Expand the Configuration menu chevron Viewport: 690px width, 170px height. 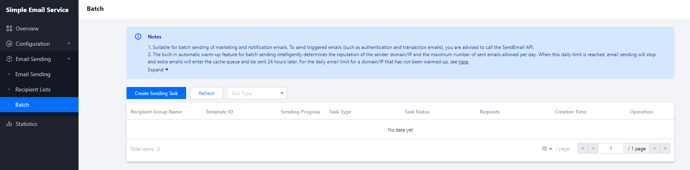(x=69, y=44)
